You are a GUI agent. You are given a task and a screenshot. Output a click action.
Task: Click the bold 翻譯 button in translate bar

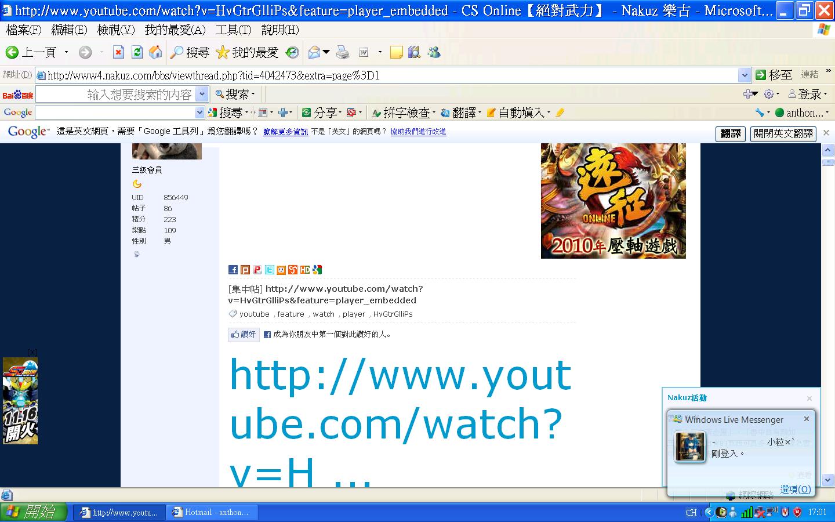(x=731, y=133)
